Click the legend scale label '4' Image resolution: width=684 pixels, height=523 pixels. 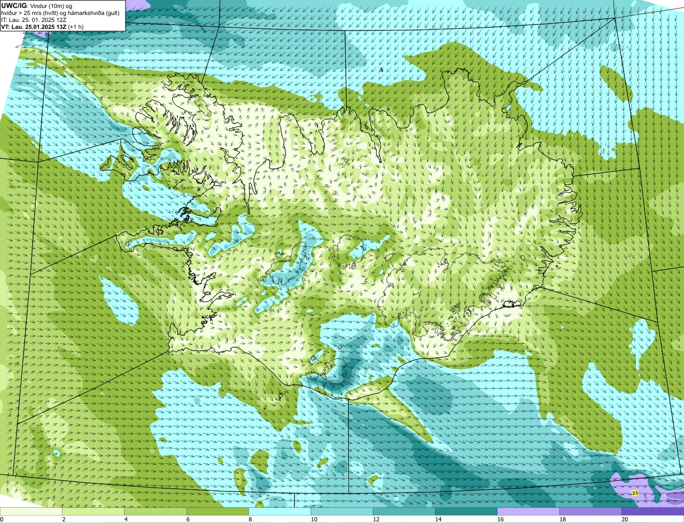pos(126,519)
